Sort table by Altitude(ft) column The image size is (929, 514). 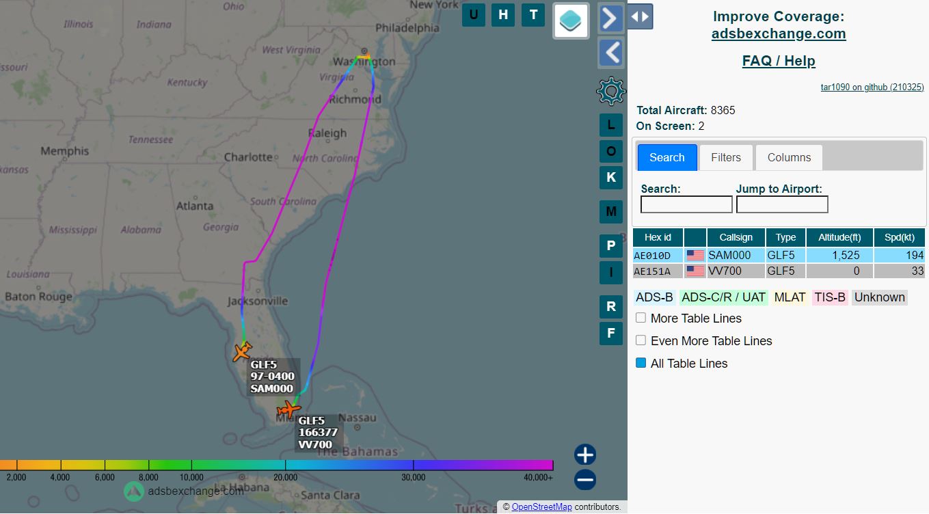click(839, 237)
